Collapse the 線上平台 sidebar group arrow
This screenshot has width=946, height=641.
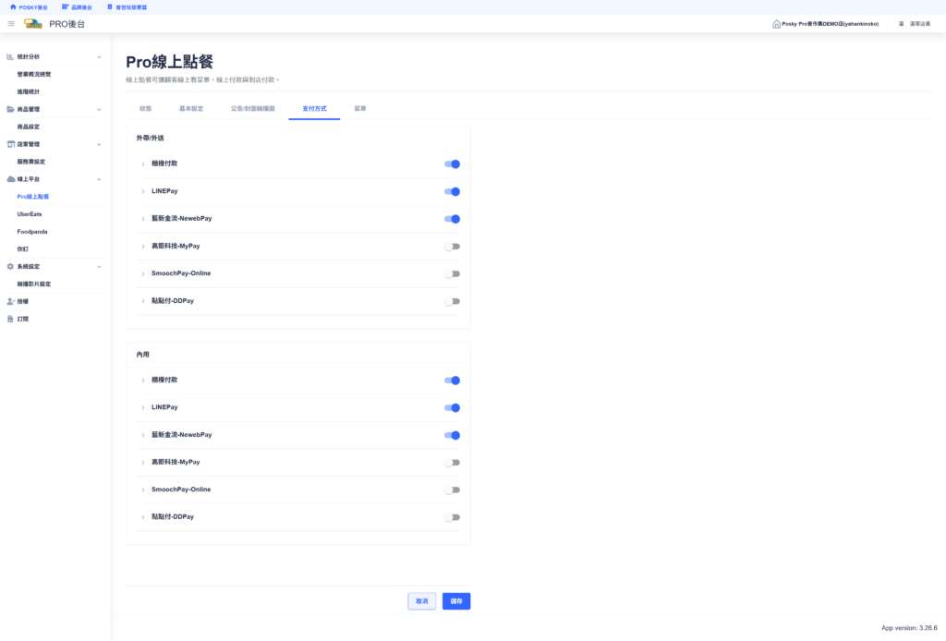point(99,180)
